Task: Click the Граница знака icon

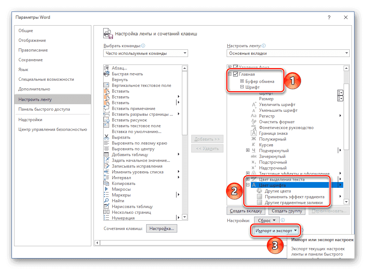Action: [x=254, y=133]
